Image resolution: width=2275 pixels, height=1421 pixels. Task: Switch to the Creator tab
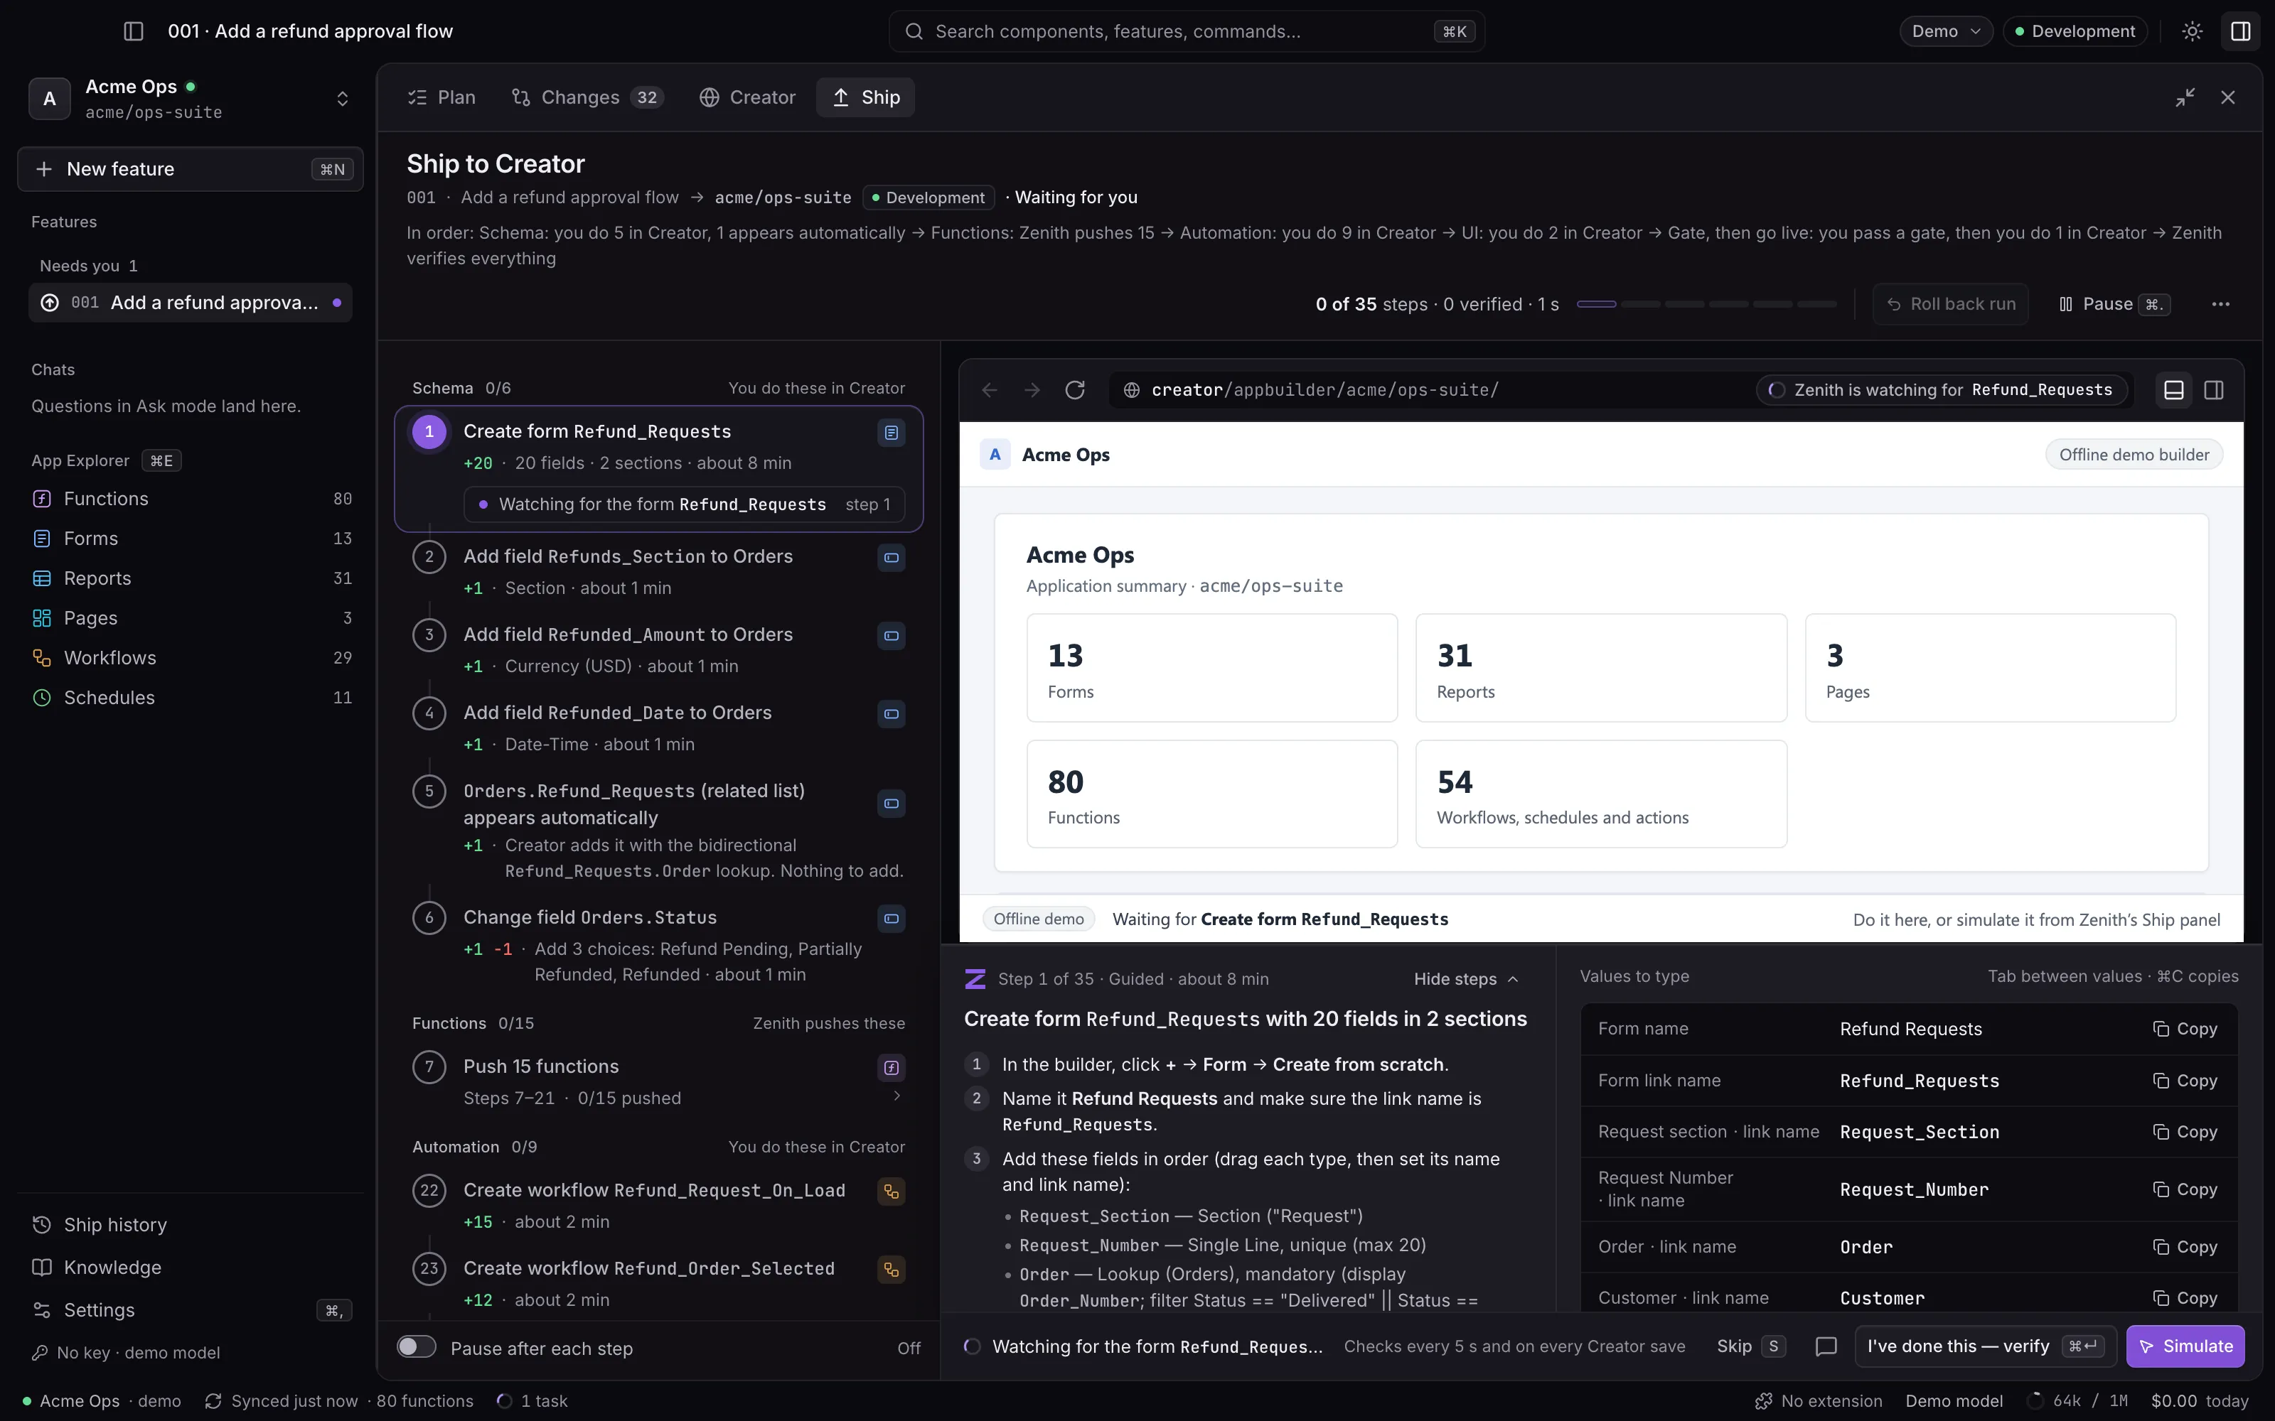click(x=749, y=98)
